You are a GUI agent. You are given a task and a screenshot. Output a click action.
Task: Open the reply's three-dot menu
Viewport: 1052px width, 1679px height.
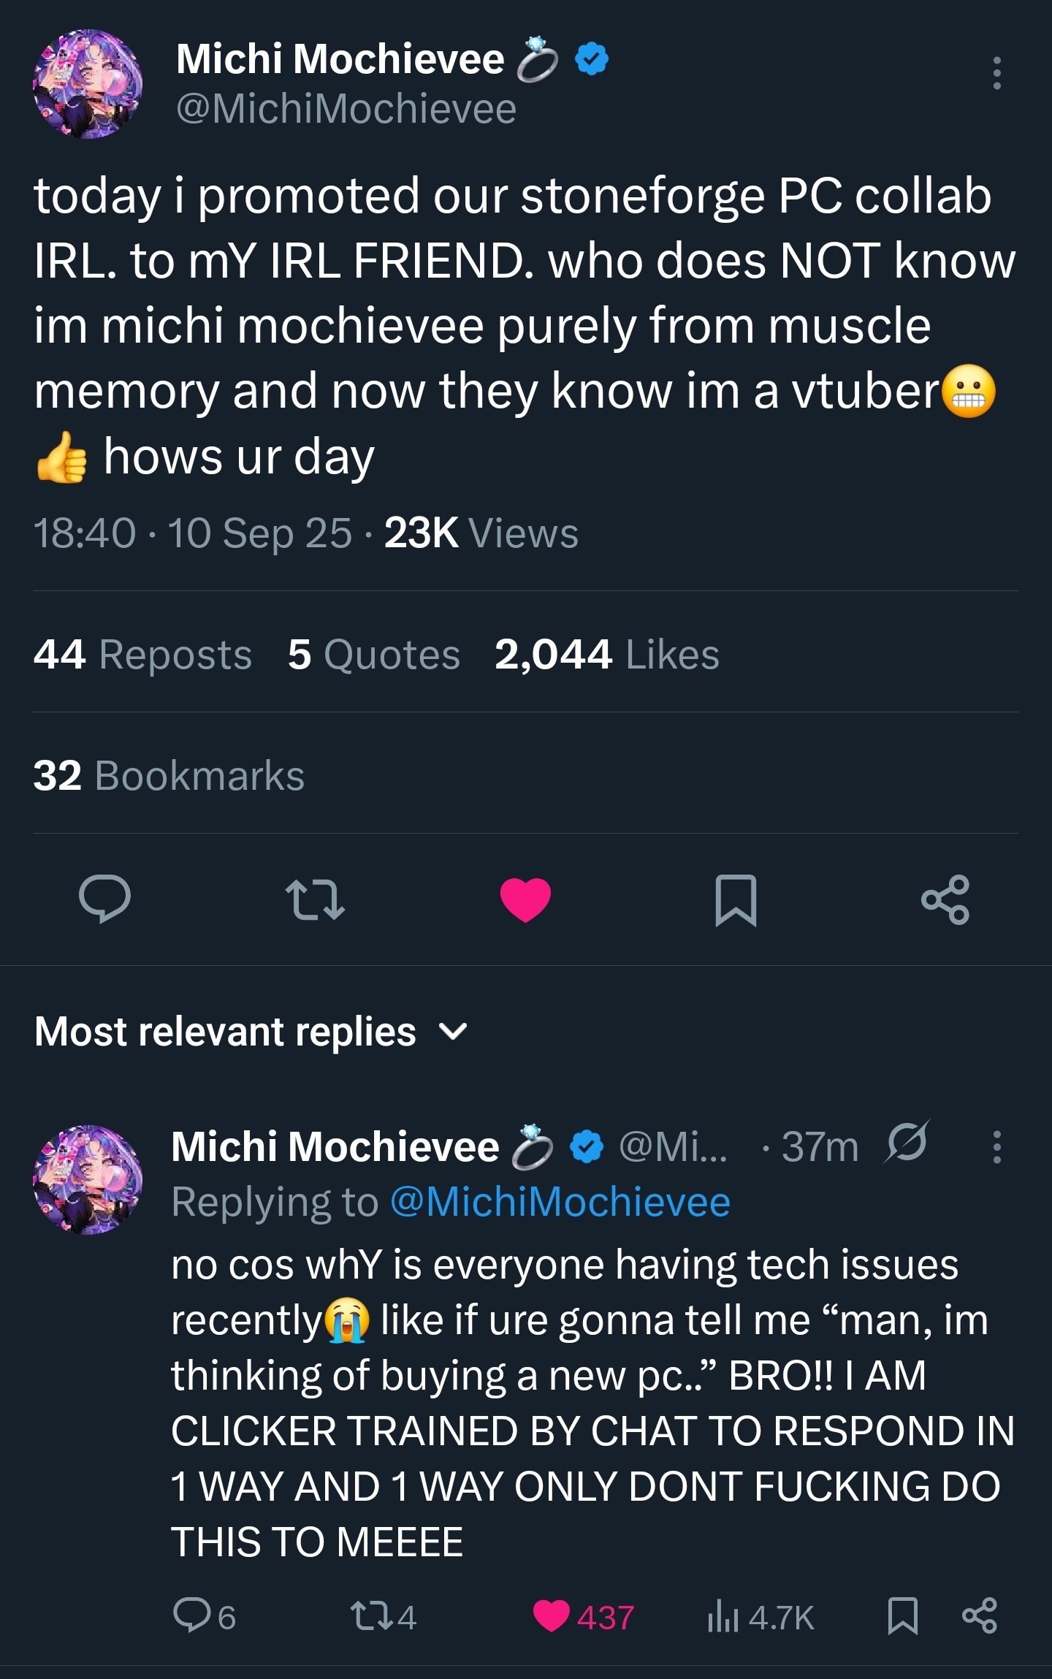pos(996,1147)
